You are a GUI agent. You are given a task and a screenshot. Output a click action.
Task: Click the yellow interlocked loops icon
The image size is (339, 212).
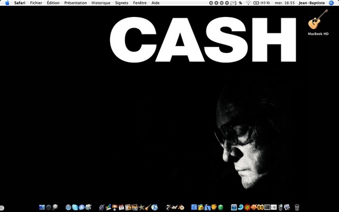point(260,207)
